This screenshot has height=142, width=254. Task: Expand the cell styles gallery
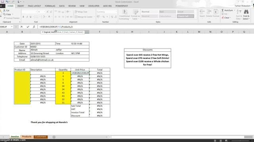point(196,18)
